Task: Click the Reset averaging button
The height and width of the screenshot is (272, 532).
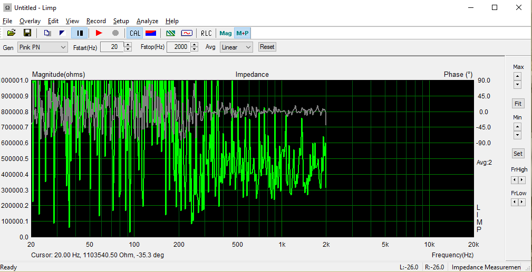Action: coord(267,47)
